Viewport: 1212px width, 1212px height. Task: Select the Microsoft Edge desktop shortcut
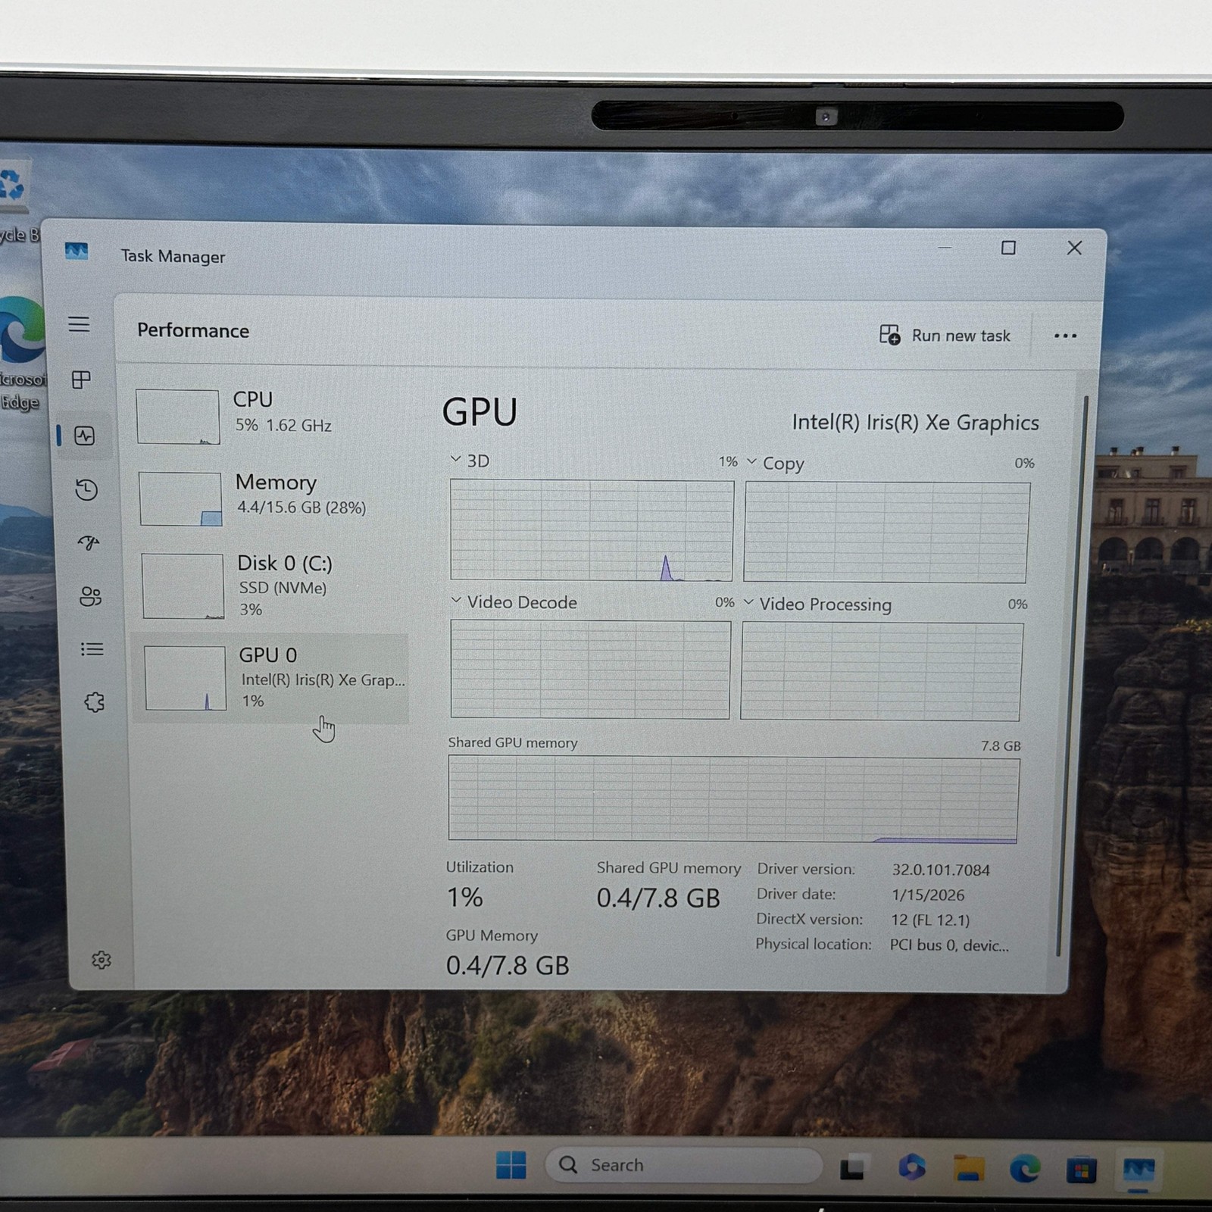(20, 352)
